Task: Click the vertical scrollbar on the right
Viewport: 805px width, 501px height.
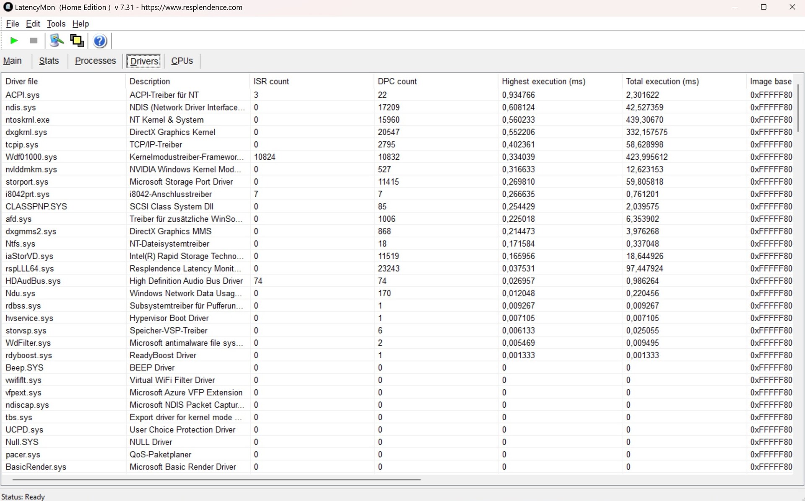Action: 798,109
